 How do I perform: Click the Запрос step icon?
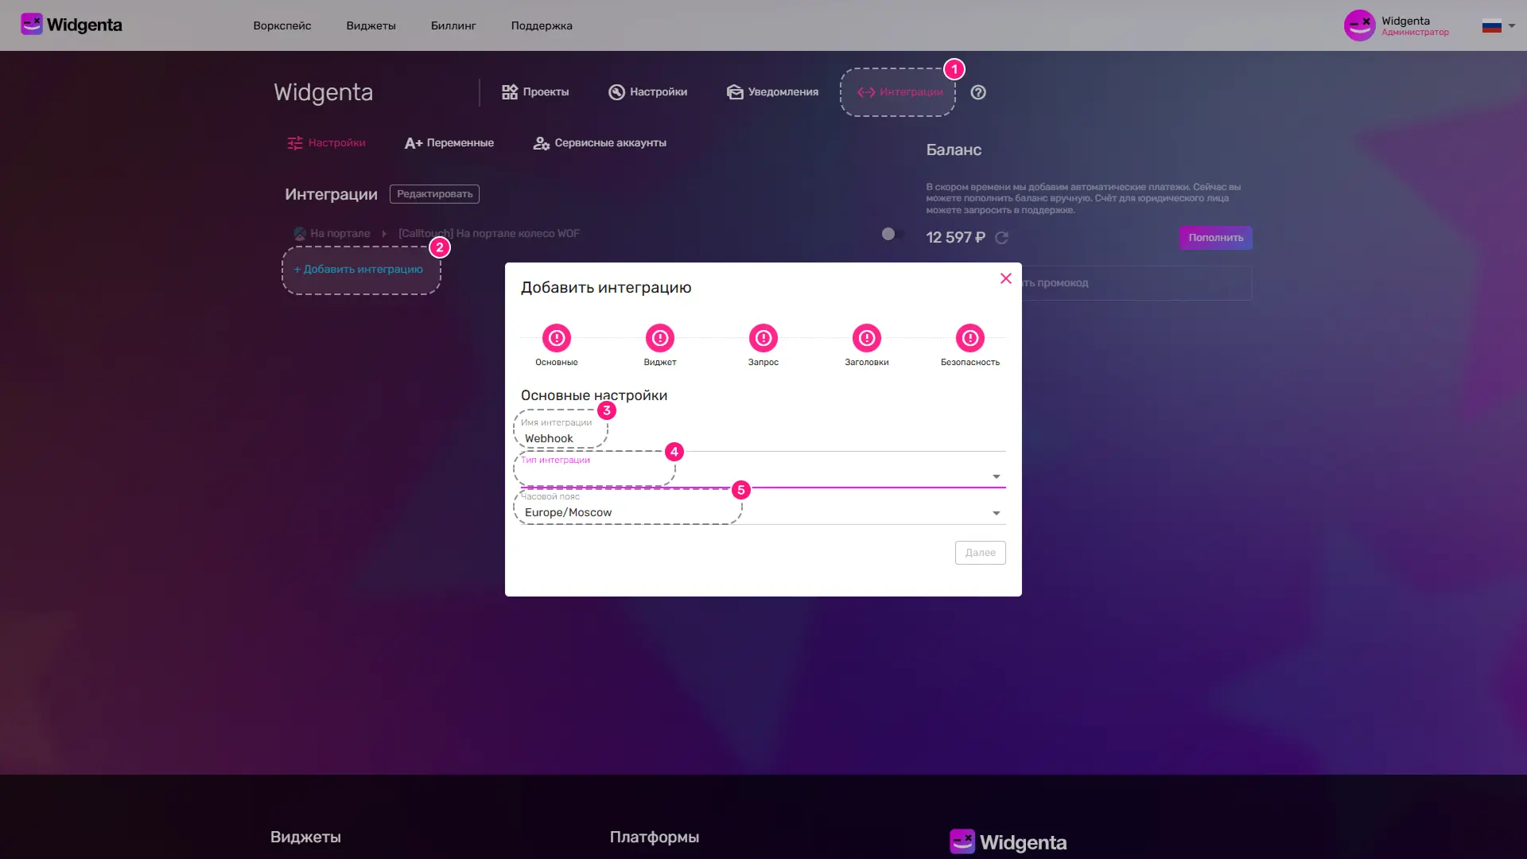(763, 338)
